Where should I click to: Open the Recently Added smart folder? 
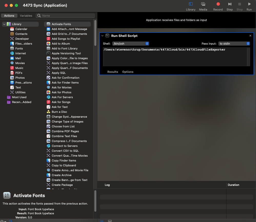pos(21,102)
